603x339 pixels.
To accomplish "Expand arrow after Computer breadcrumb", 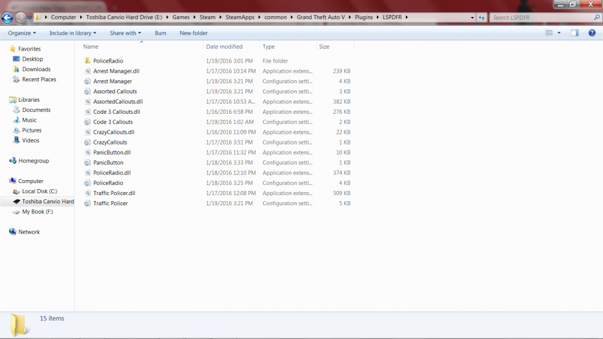I will click(81, 17).
